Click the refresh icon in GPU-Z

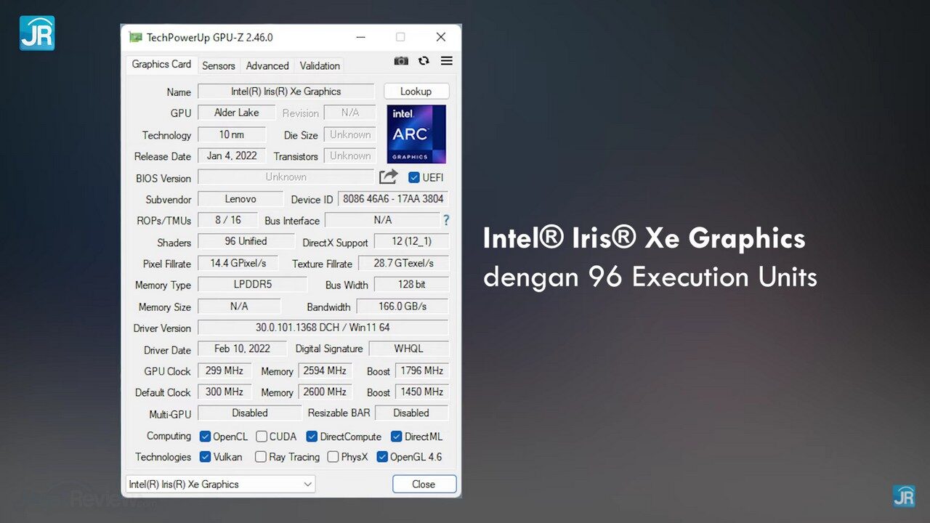(424, 61)
